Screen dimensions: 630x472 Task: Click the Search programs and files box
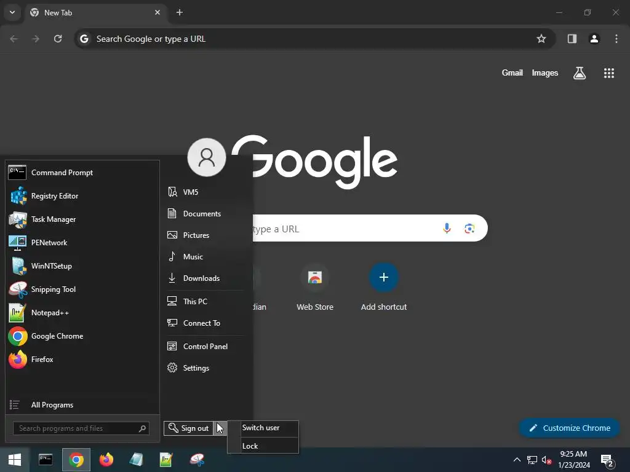pos(81,428)
